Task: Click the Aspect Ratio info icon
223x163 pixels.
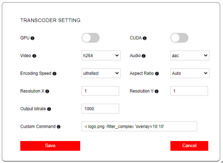Action: pyautogui.click(x=157, y=74)
